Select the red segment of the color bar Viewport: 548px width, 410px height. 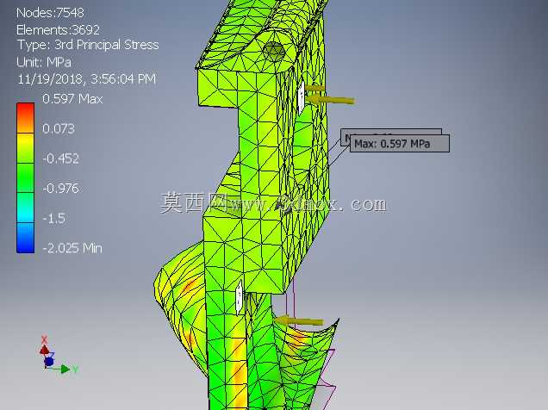(26, 118)
